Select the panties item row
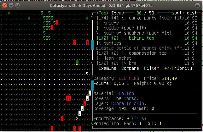The image size is (203, 132). tap(147, 43)
